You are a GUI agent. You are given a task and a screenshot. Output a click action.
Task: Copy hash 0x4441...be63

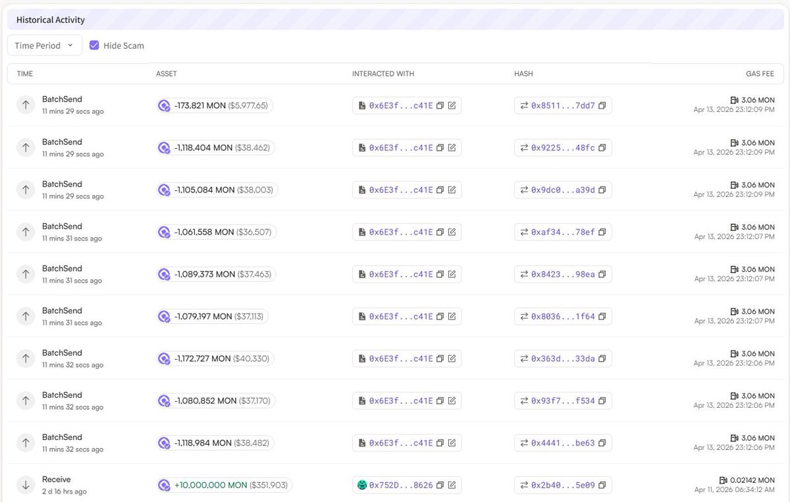(602, 443)
